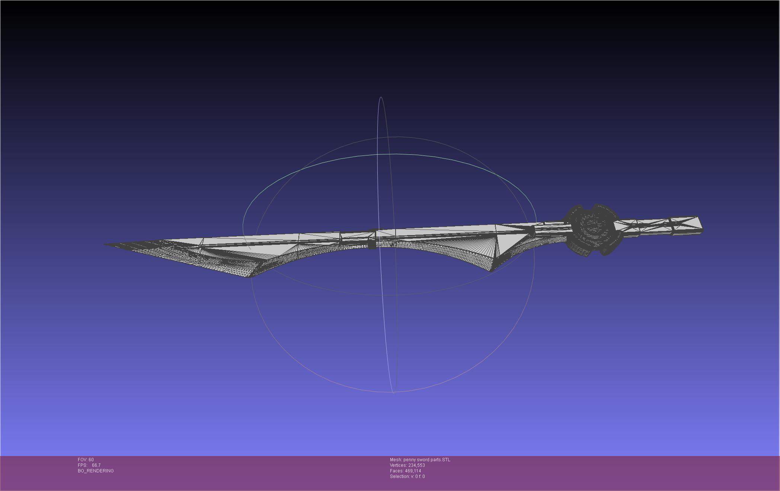The height and width of the screenshot is (491, 780).
Task: Click the FPS 66.7 readout
Action: [89, 465]
